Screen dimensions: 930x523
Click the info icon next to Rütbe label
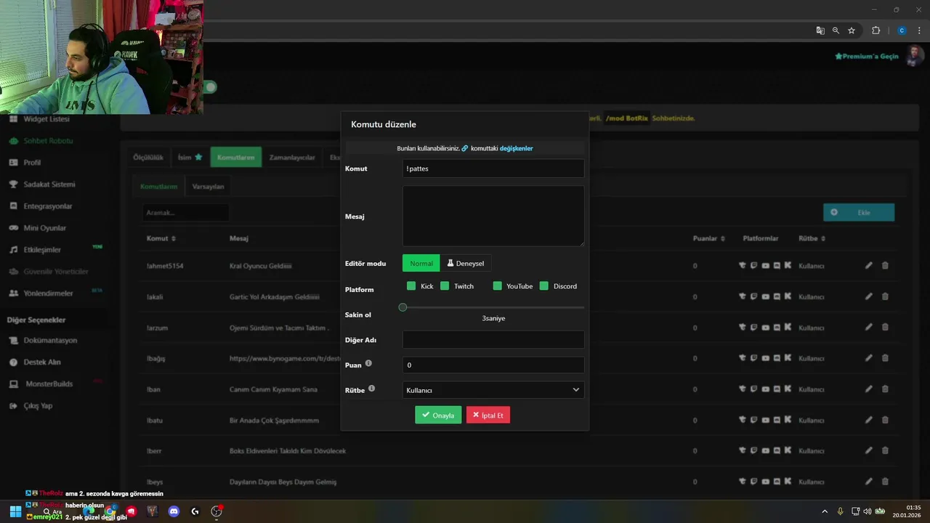tap(371, 389)
